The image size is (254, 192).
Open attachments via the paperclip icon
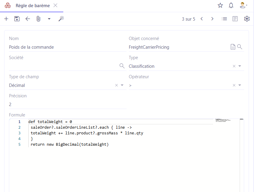38,19
